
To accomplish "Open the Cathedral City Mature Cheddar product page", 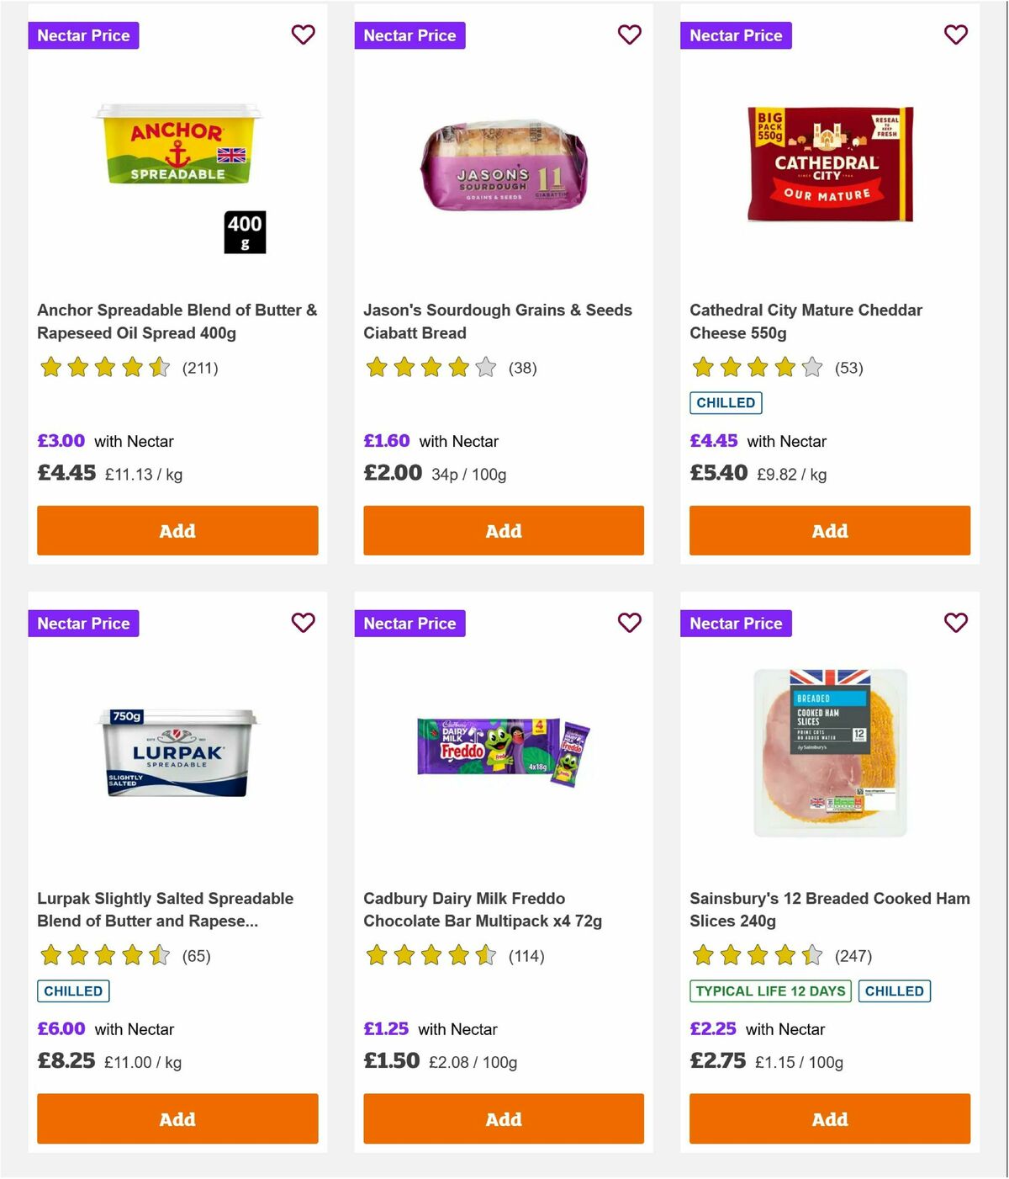I will 806,321.
